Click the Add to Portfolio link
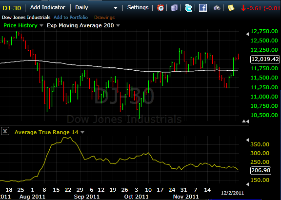Viewport: 281px width, 200px height. [71, 18]
